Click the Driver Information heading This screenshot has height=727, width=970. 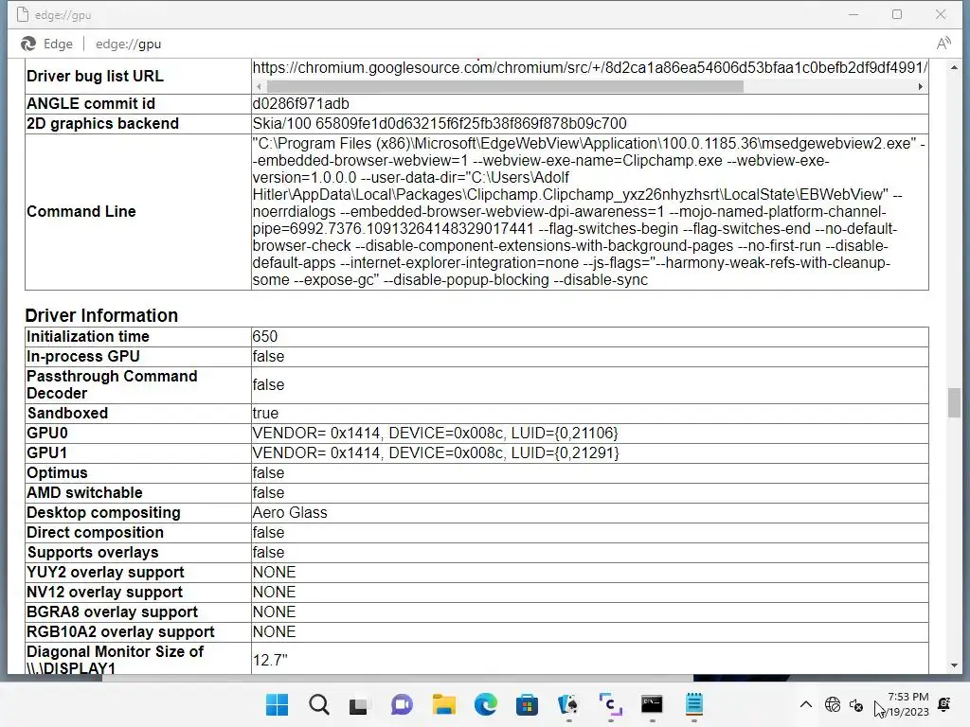pyautogui.click(x=101, y=315)
